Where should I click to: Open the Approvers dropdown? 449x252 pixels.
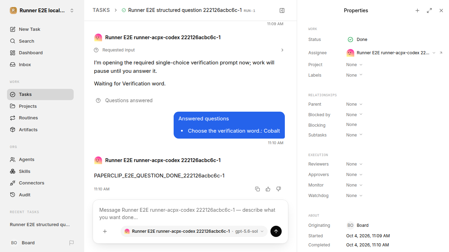(354, 175)
